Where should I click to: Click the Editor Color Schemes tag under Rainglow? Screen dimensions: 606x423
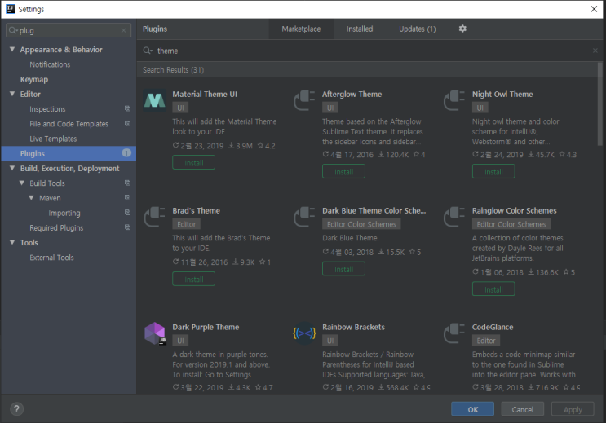tap(511, 224)
